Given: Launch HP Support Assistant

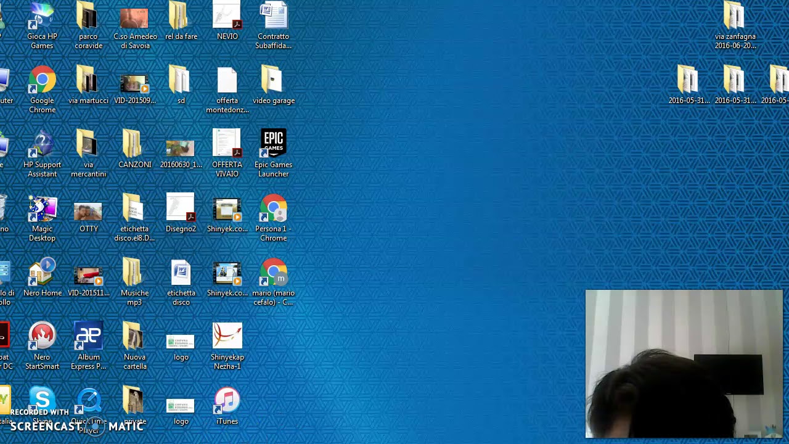Looking at the screenshot, I should pyautogui.click(x=42, y=154).
